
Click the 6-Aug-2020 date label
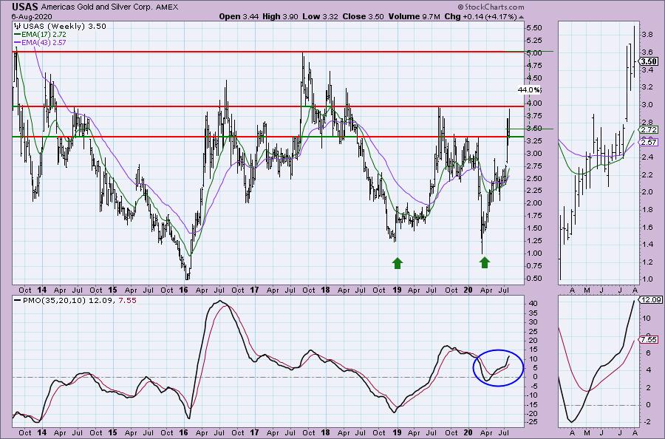(32, 16)
